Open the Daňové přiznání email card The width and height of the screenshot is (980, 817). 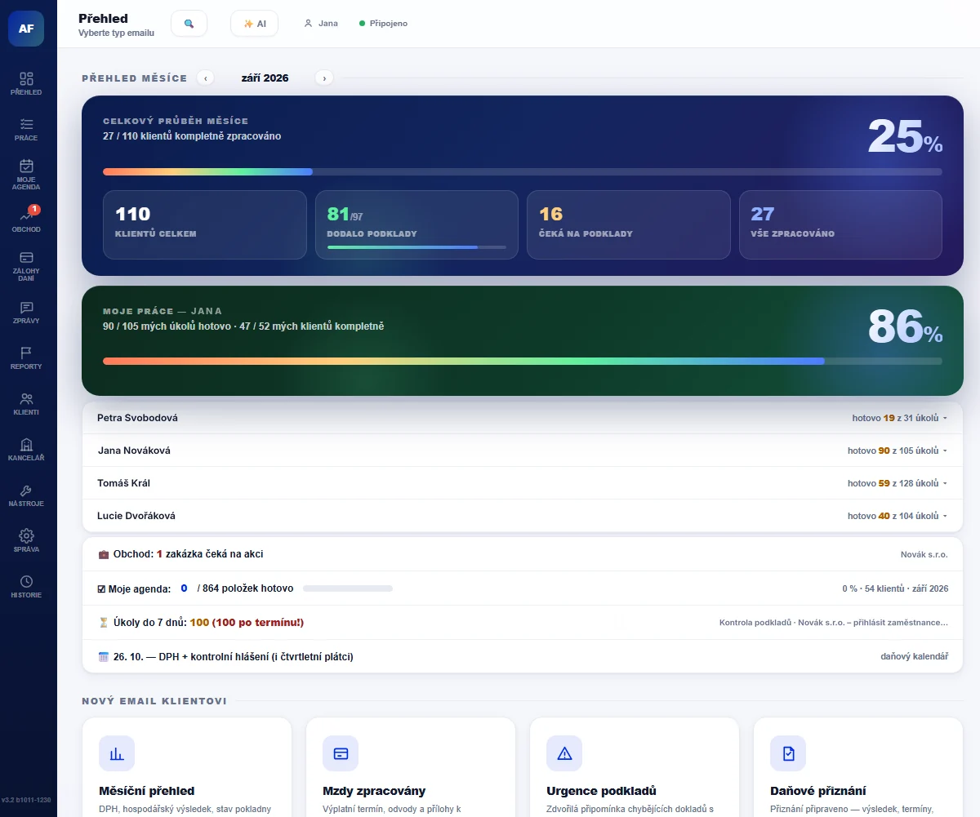click(x=858, y=767)
